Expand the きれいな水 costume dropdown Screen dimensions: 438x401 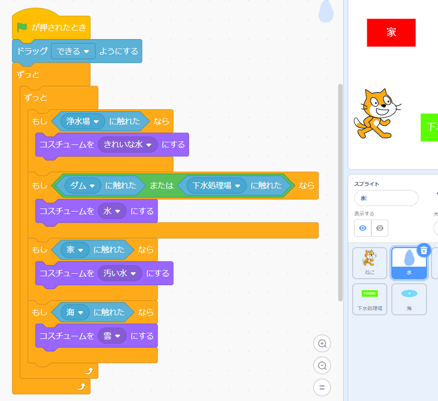pos(128,144)
